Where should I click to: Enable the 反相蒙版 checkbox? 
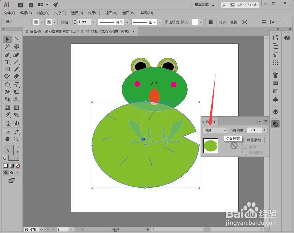(246, 153)
